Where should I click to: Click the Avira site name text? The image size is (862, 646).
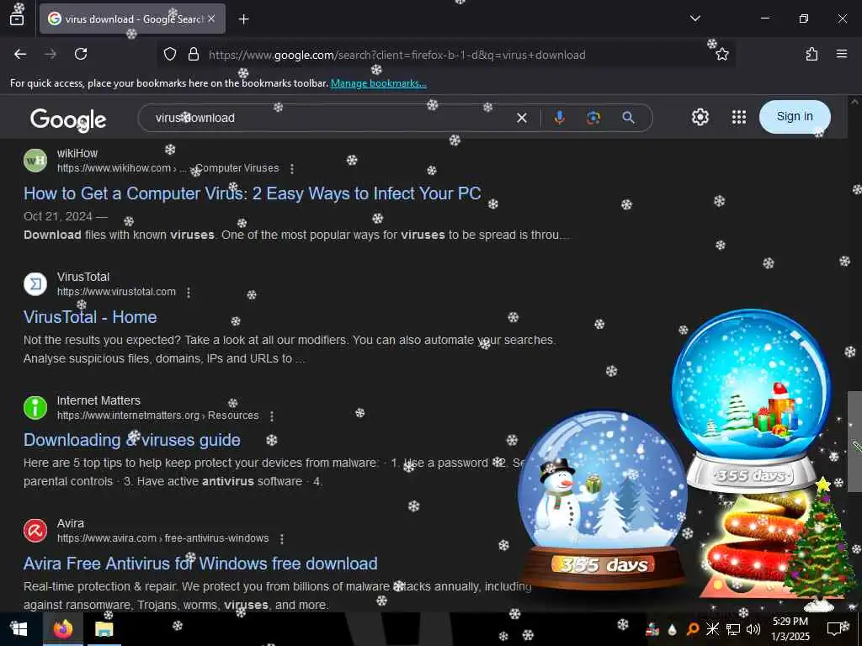coord(71,523)
